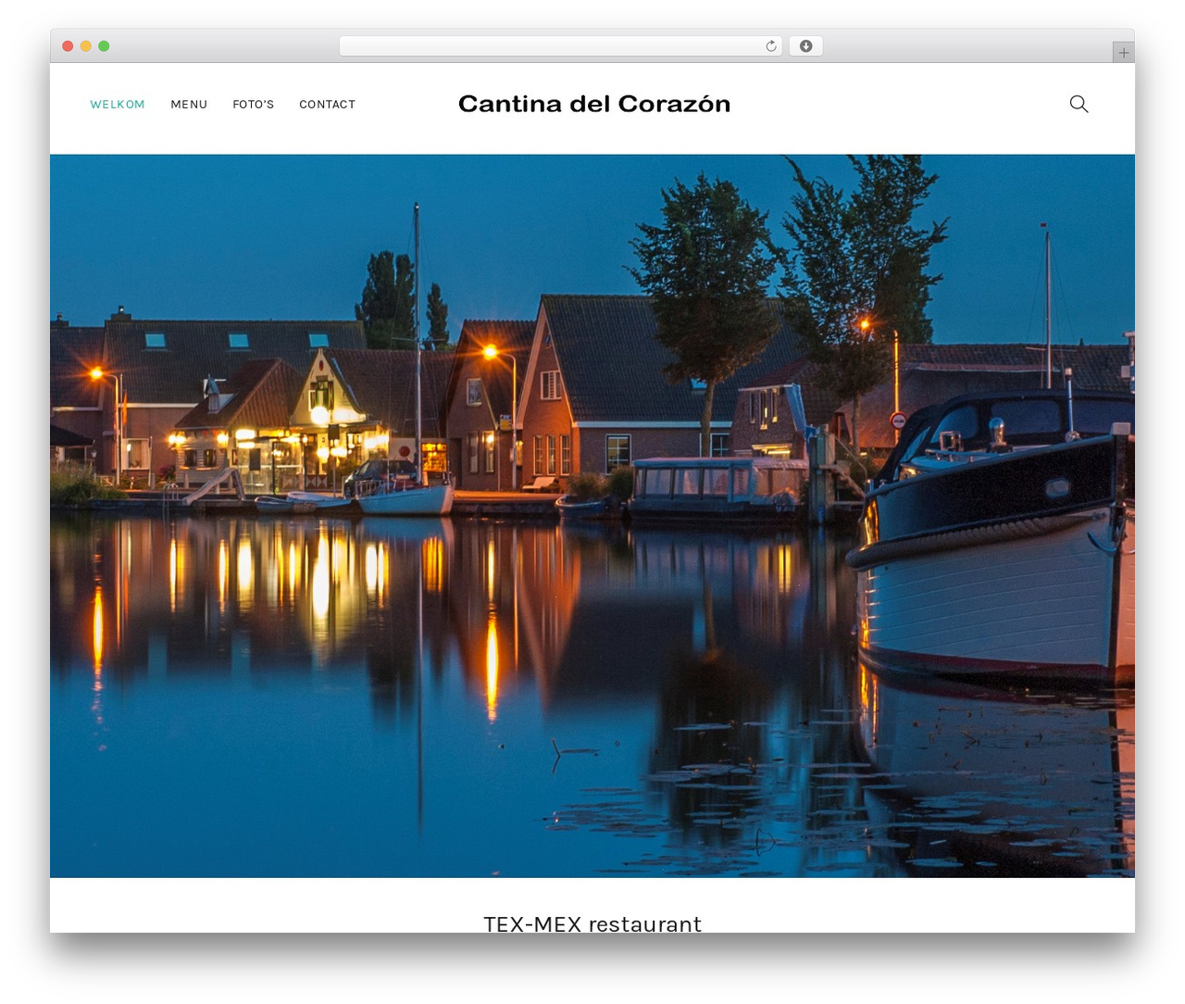Minimize the window with yellow button
1185x1004 pixels.
[86, 46]
